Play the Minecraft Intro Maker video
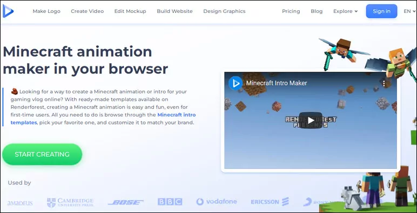The image size is (417, 213). point(311,120)
